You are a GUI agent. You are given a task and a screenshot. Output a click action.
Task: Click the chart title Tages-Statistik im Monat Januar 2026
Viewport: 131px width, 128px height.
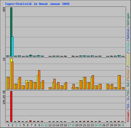37,4
